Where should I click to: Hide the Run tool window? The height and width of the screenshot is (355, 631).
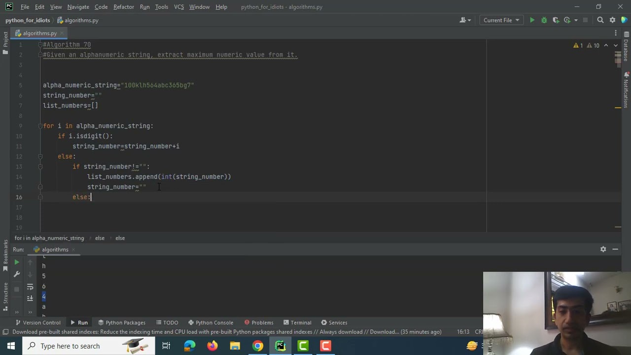(x=615, y=249)
